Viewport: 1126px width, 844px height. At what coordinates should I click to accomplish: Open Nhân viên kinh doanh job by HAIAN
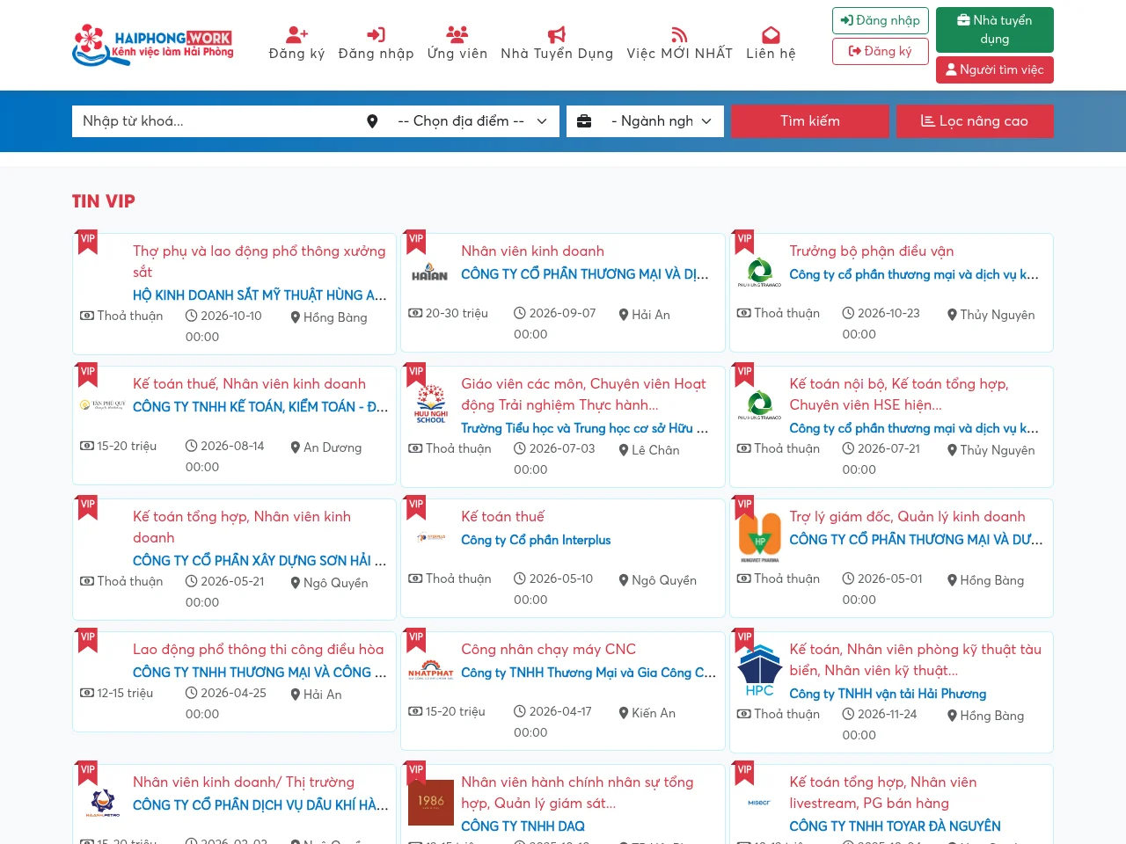click(x=532, y=251)
